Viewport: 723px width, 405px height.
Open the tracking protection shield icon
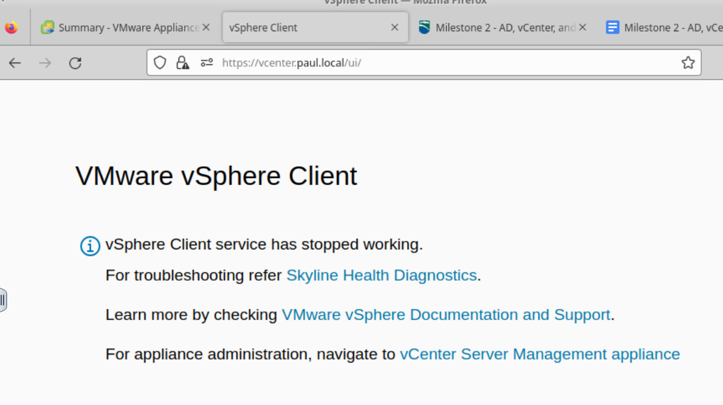(160, 63)
